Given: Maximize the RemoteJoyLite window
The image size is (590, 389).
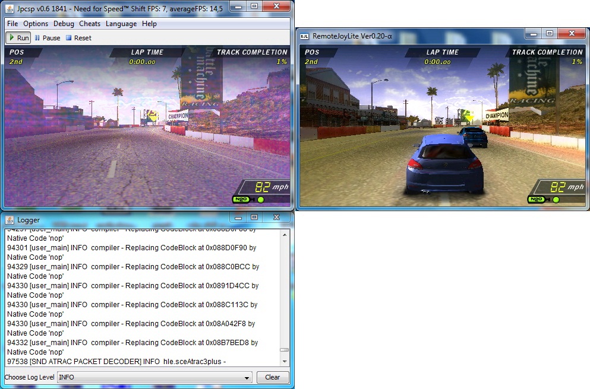Looking at the screenshot, I should pos(549,34).
